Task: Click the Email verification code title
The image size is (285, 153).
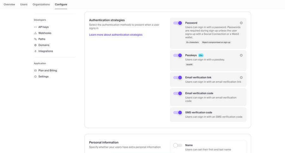Action: [x=199, y=93]
